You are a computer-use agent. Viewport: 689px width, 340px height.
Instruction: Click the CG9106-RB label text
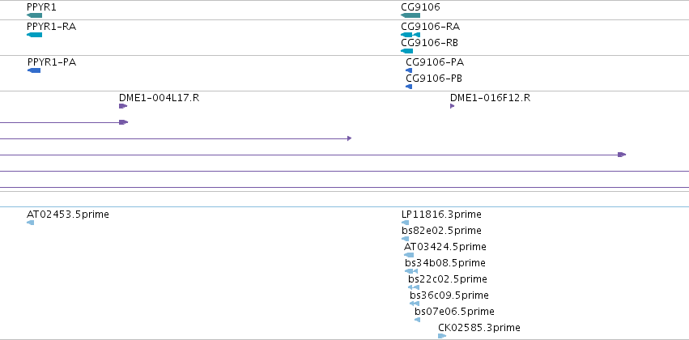430,43
